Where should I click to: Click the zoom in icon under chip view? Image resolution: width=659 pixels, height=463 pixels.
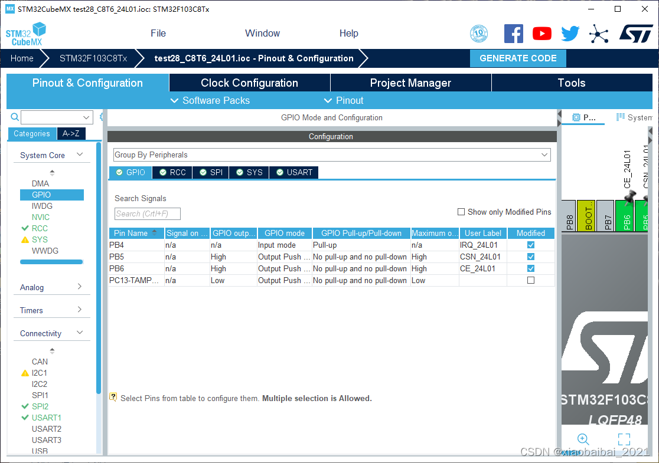[583, 439]
